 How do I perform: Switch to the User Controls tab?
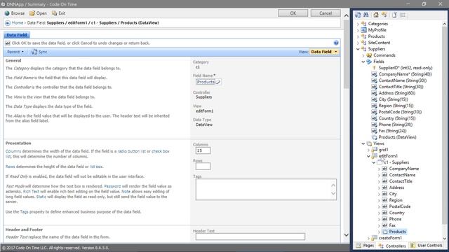426,246
